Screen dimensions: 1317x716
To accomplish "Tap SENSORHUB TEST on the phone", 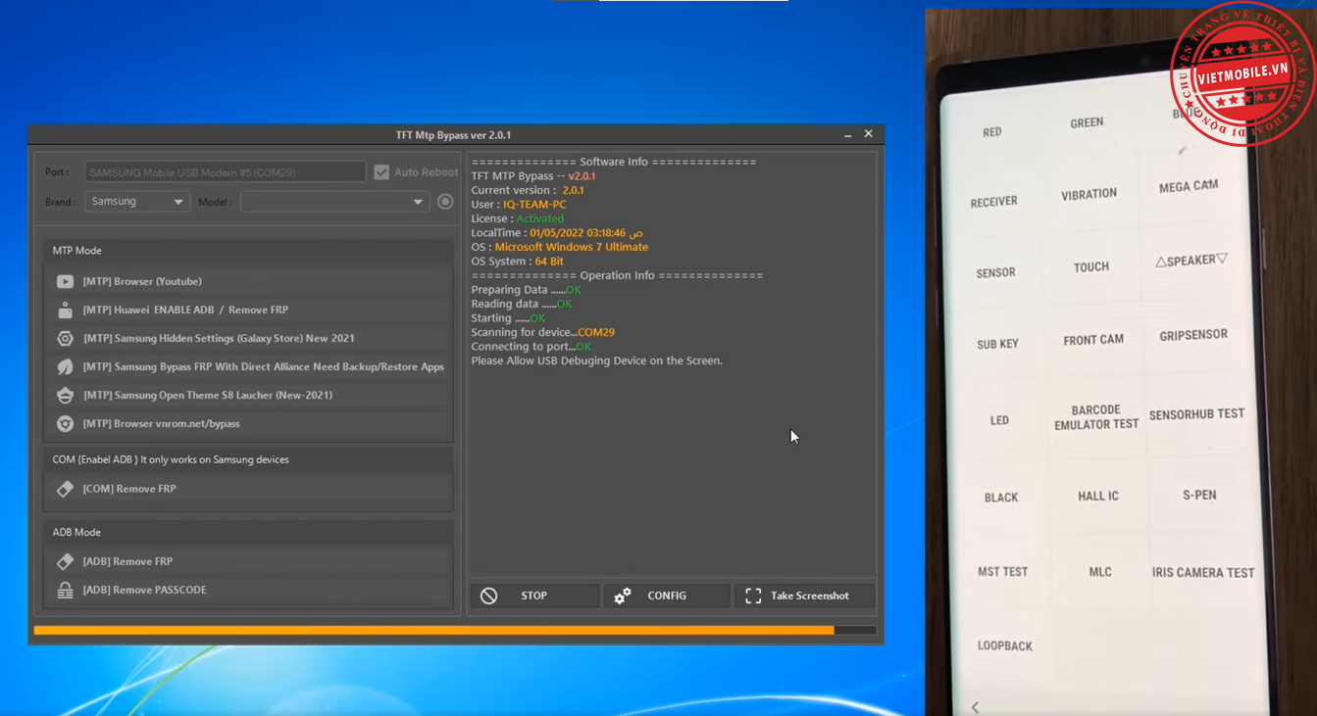I will click(x=1196, y=414).
